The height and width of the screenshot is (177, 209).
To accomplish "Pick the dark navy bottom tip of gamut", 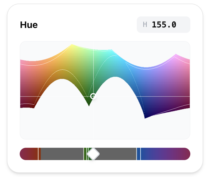I will [145, 117].
